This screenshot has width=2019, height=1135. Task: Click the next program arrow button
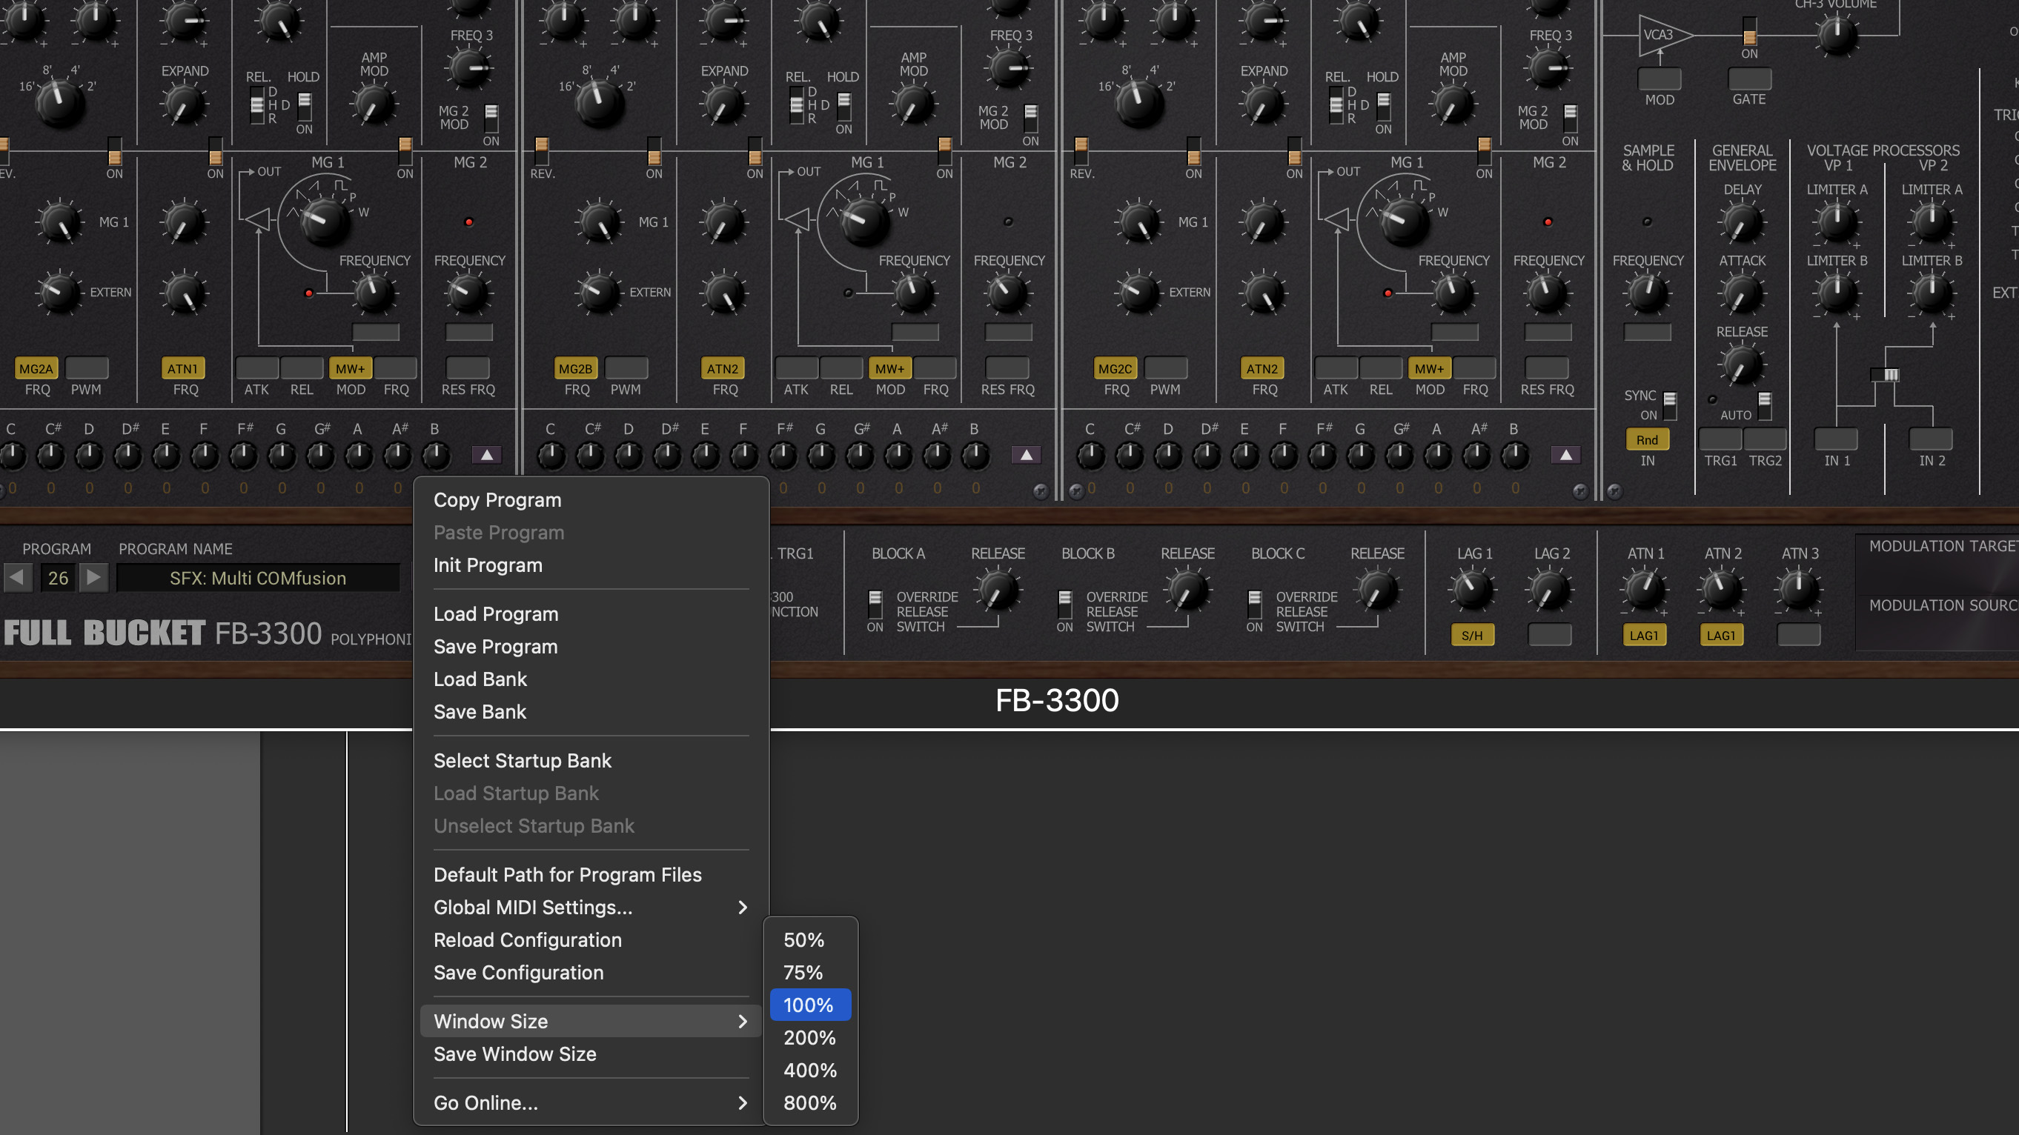coord(93,578)
